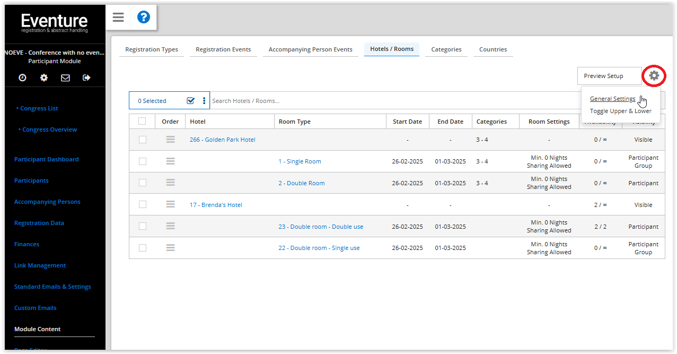Viewport: 677px width, 354px height.
Task: Choose General Settings from the dropdown menu
Action: [x=612, y=99]
